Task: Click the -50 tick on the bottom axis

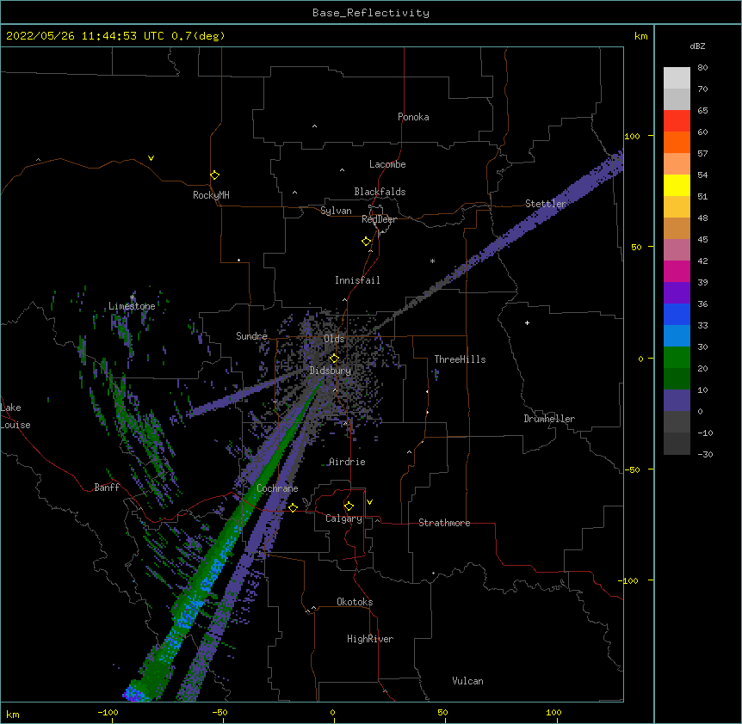Action: (220, 712)
